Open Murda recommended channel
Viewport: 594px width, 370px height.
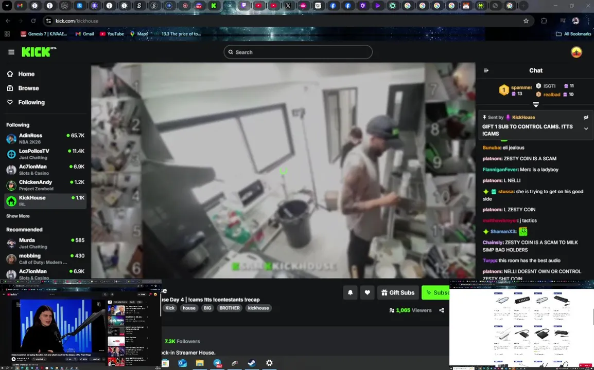(45, 243)
